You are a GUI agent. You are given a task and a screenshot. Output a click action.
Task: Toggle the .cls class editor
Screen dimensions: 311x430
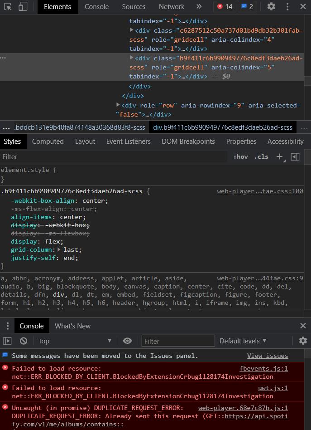[x=261, y=157]
